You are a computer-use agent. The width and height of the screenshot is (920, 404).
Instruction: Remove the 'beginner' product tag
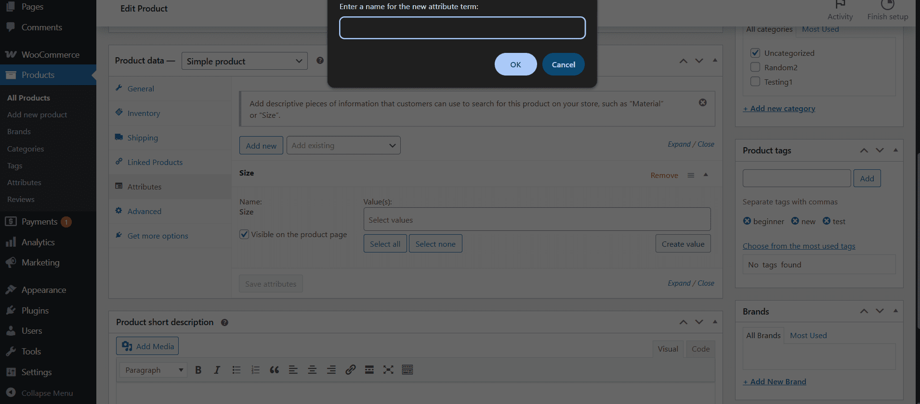747,221
